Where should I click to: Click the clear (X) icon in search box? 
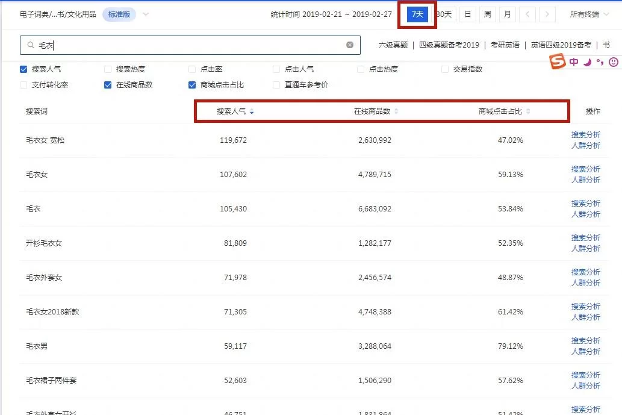click(x=349, y=45)
